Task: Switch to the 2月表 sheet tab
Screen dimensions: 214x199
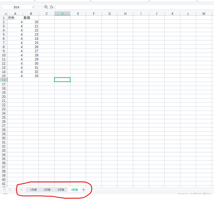Action: [x=47, y=190]
